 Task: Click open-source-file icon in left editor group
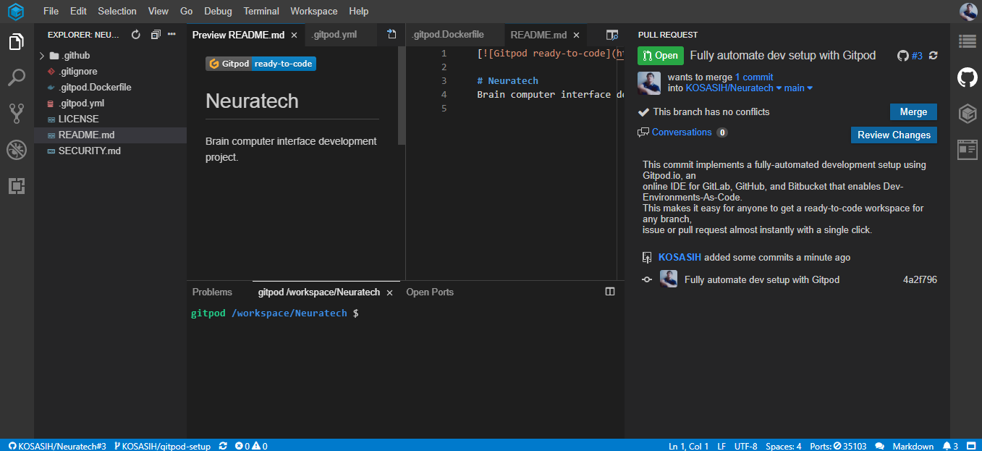point(391,34)
